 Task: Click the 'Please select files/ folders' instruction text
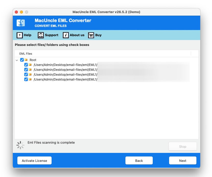coord(52,45)
